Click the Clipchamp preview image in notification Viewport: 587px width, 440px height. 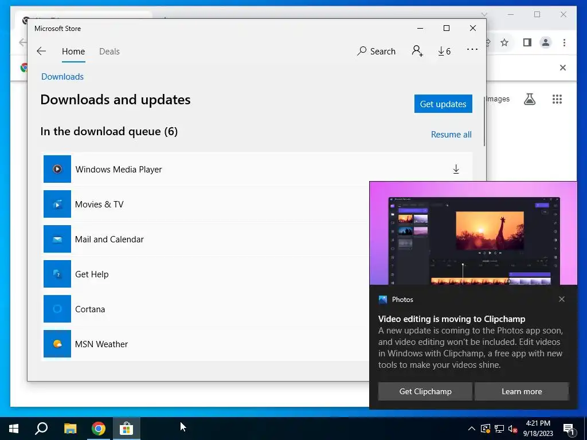pyautogui.click(x=473, y=234)
